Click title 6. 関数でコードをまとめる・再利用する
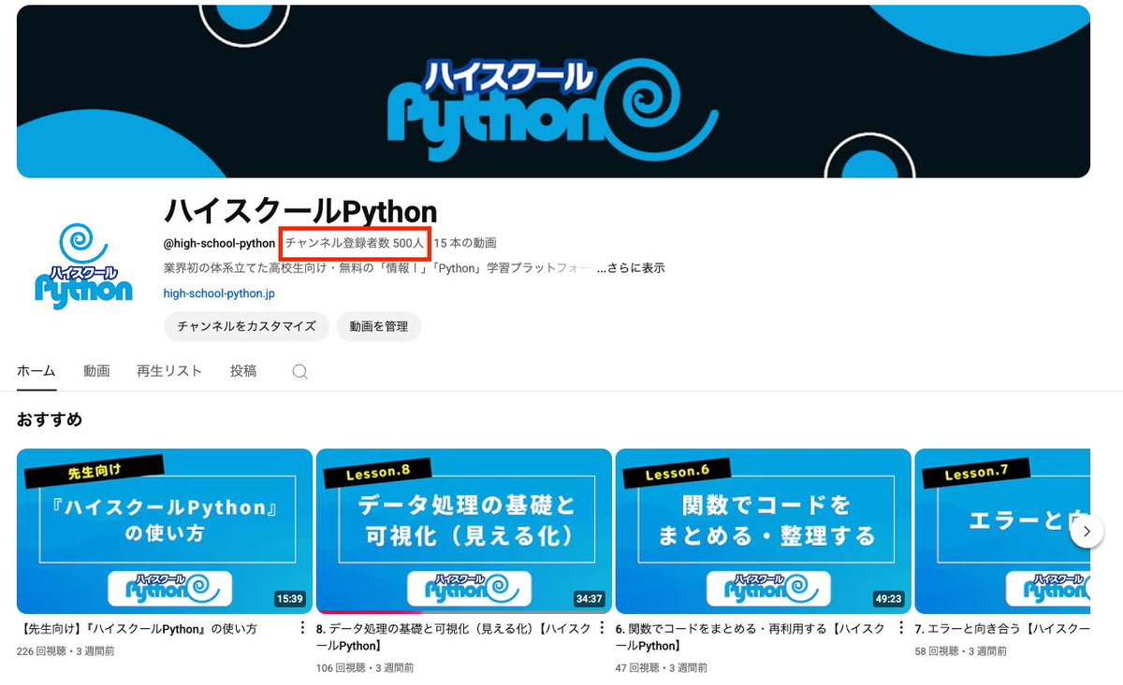 751,637
